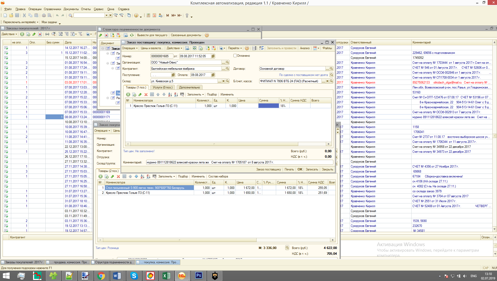Click the magnifier beside the Контрагент field

[227, 69]
